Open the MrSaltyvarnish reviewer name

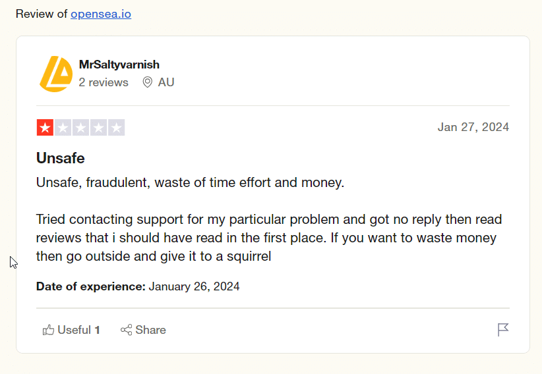(x=119, y=65)
